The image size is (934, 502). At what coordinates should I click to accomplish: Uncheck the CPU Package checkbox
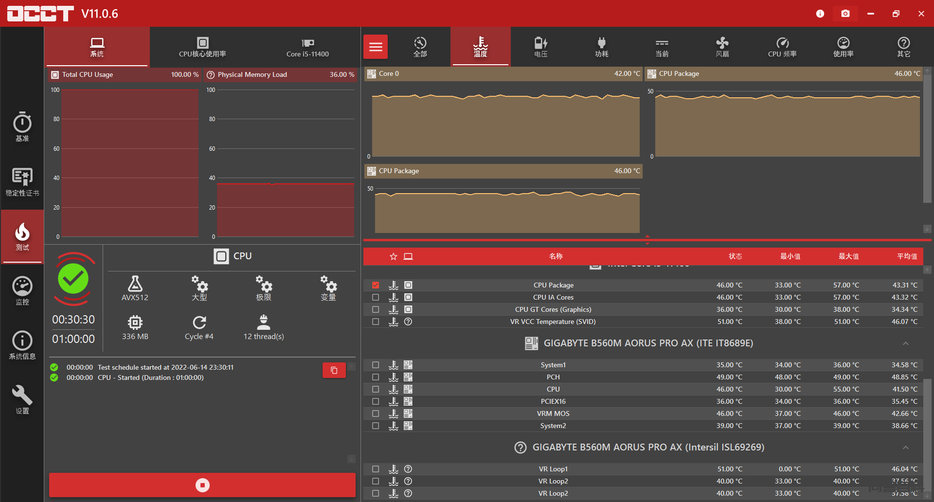point(376,285)
